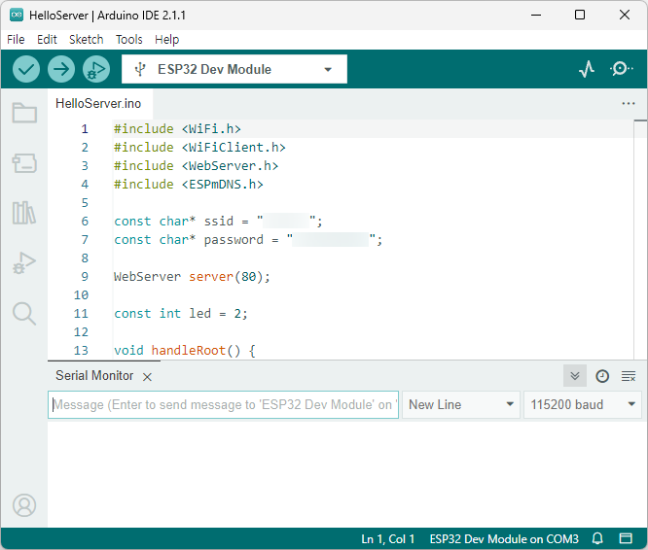Open the editor tab three-dots menu
Viewport: 648px width, 550px height.
629,104
